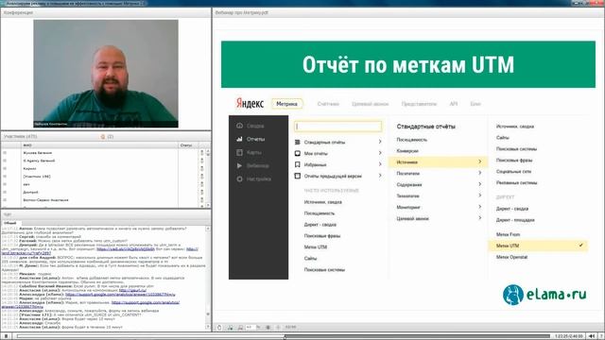Click the status icon in Кирилл's row
605x340 pixels.
point(201,168)
